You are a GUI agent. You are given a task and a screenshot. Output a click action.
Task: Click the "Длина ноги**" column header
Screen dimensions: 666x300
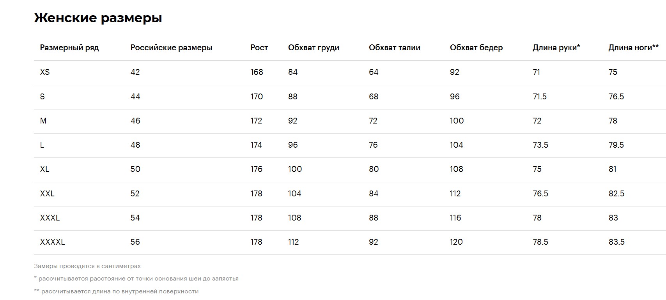pos(633,48)
